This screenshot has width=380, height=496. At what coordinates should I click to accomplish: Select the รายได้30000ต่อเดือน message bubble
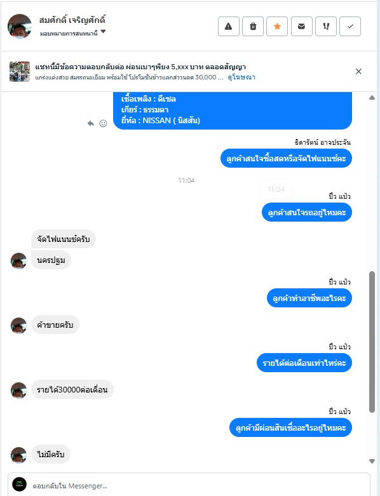pos(72,389)
